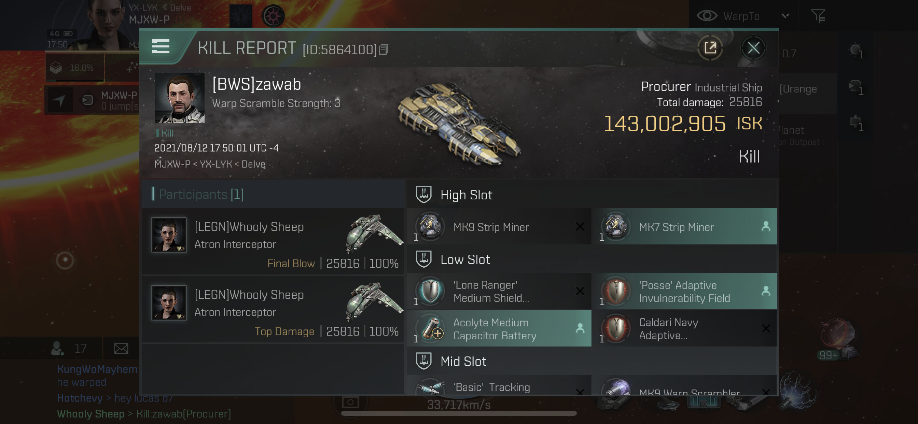918x424 pixels.
Task: Open the 'Lone Ranger' Medium Shield item
Action: 499,291
